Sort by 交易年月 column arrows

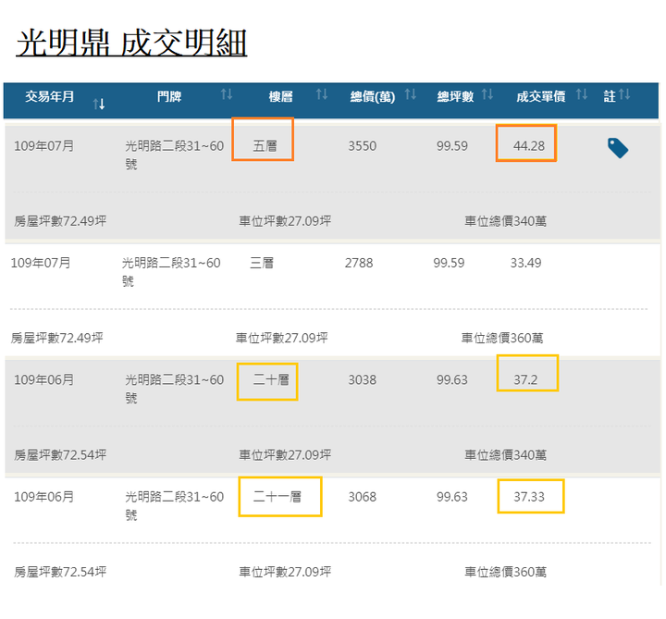pos(99,104)
